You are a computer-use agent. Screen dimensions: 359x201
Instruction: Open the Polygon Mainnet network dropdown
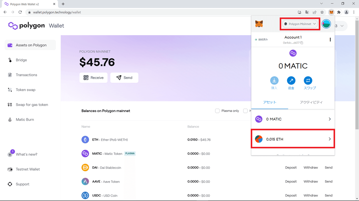(x=300, y=24)
